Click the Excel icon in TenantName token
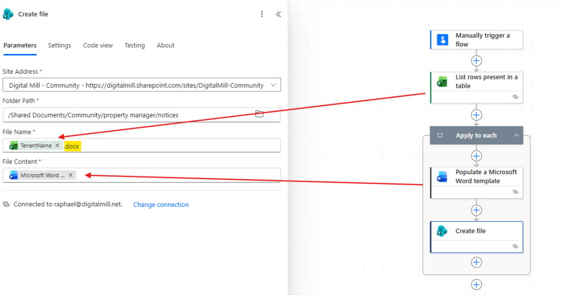Image resolution: width=565 pixels, height=295 pixels. point(14,146)
